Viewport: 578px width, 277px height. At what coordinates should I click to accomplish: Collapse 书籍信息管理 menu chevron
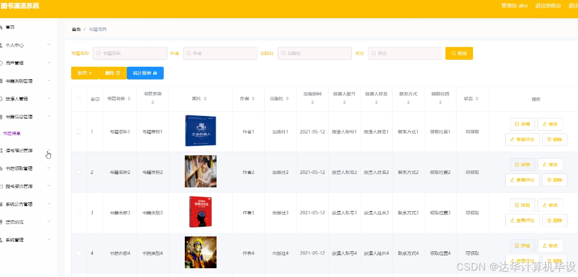pos(49,116)
